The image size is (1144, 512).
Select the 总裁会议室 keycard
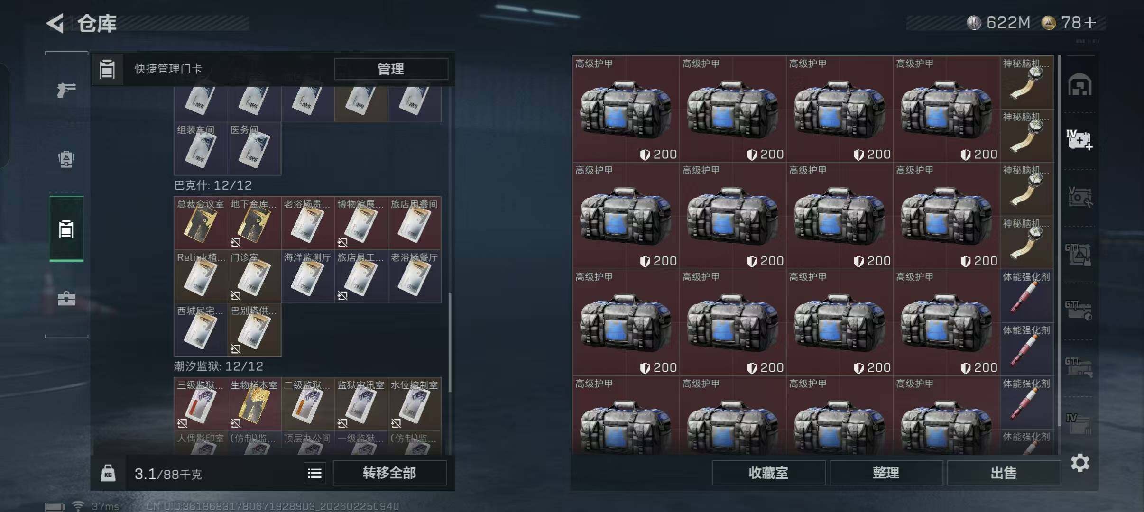tap(201, 223)
